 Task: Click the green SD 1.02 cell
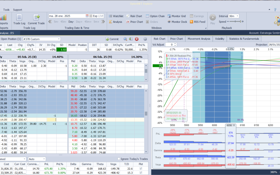[61, 50]
